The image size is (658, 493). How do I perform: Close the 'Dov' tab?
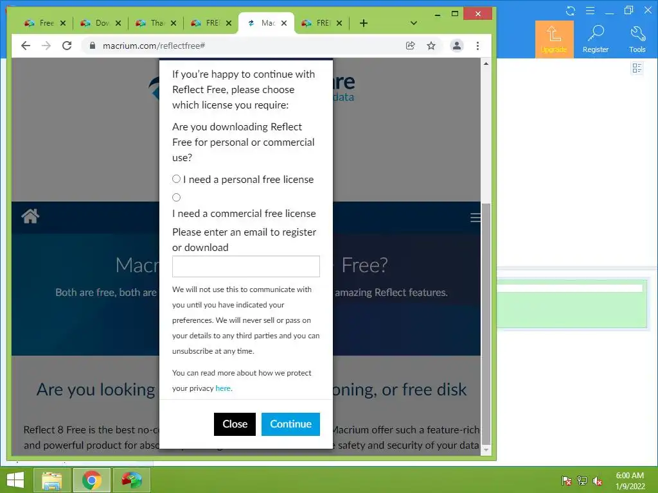(x=118, y=23)
